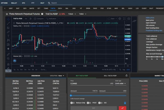
Task: Toggle auto scale on chart
Action: [128, 70]
